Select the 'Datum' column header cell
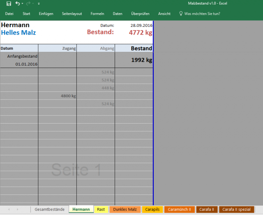The height and width of the screenshot is (215, 263). [x=19, y=49]
